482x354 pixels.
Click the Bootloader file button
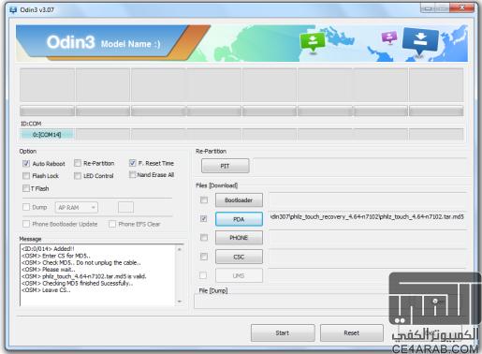(239, 200)
